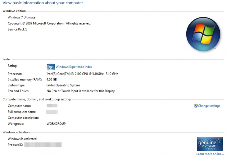The image size is (226, 157).
Task: Click the 64-bit Operating System value
Action: tap(63, 85)
